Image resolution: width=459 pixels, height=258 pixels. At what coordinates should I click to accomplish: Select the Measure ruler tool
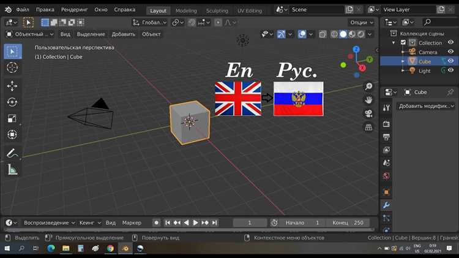[x=12, y=170]
